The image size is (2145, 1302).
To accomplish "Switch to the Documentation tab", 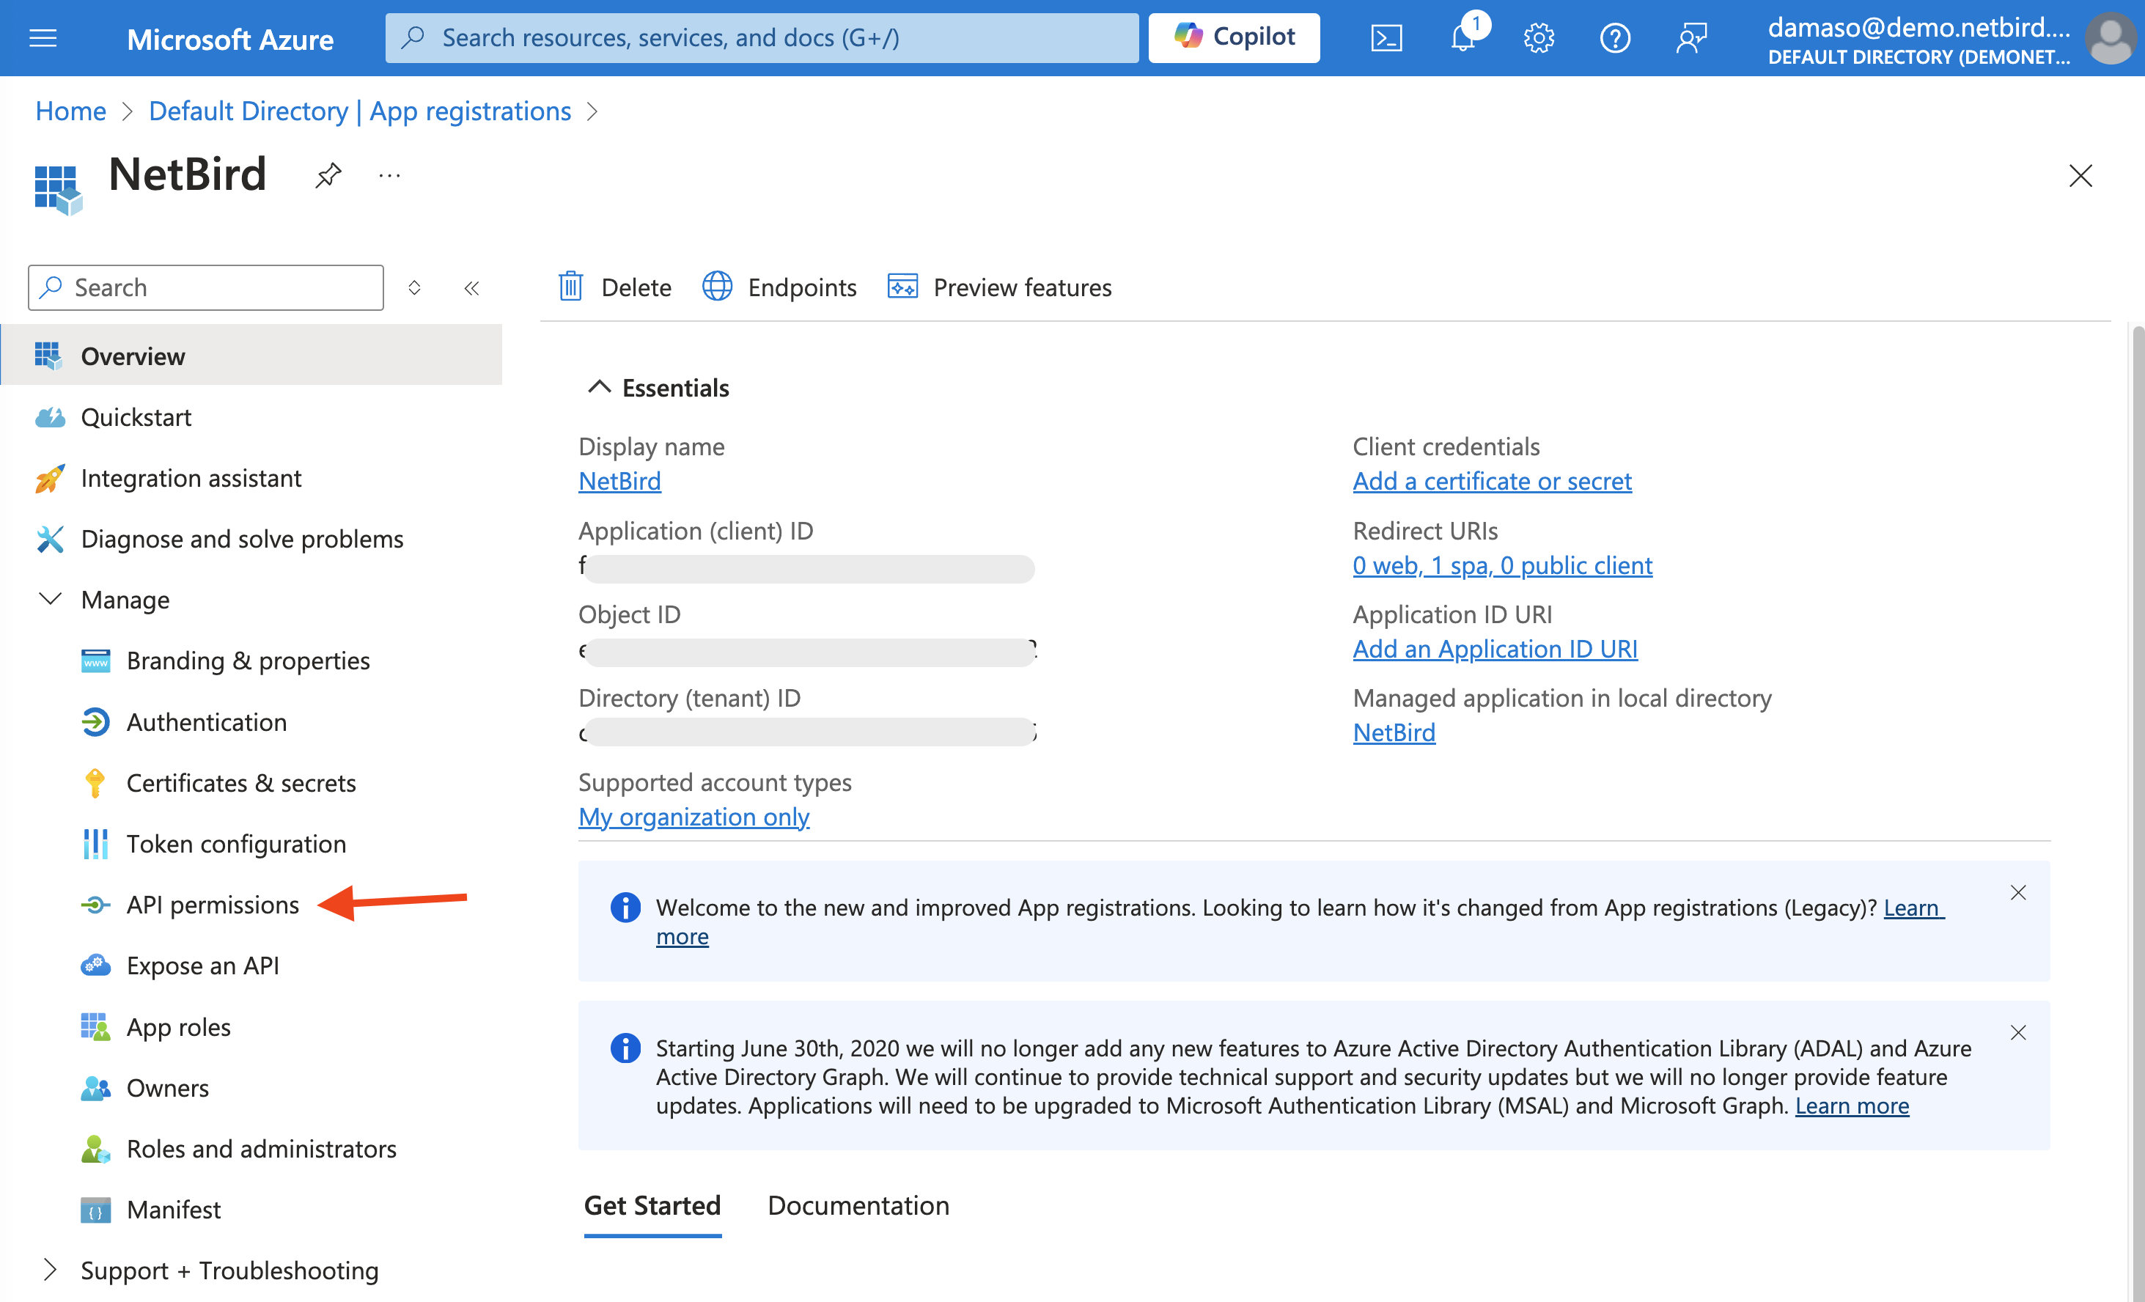I will [x=858, y=1205].
